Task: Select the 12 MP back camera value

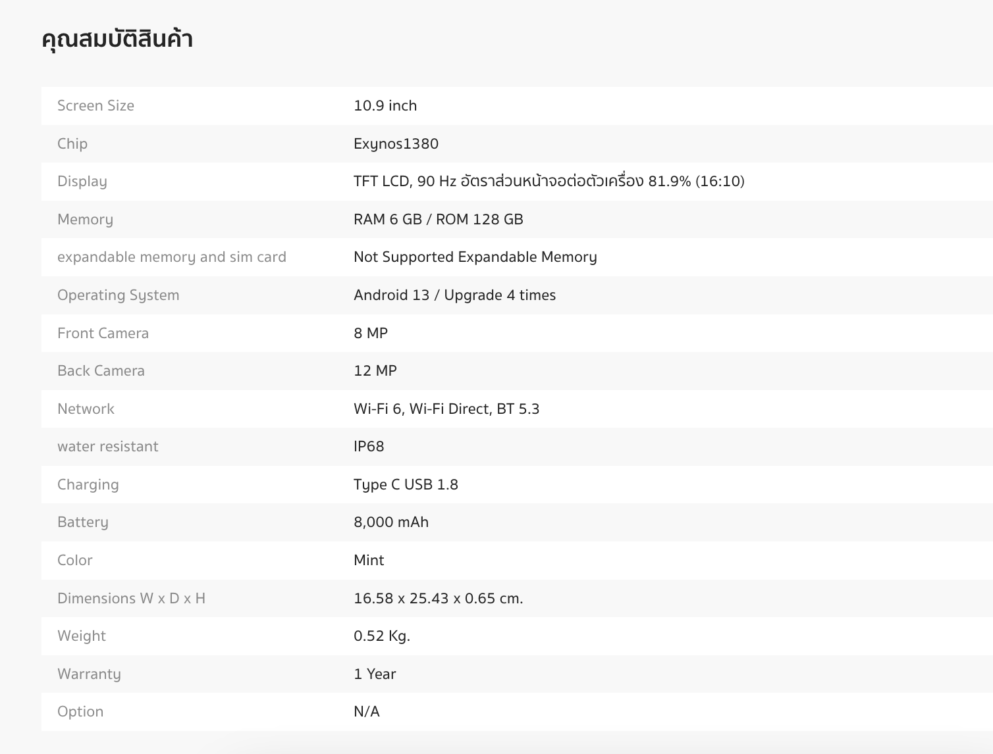Action: pyautogui.click(x=375, y=370)
